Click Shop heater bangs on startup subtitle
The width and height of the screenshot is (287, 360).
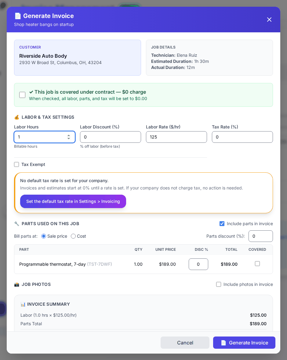tap(44, 25)
